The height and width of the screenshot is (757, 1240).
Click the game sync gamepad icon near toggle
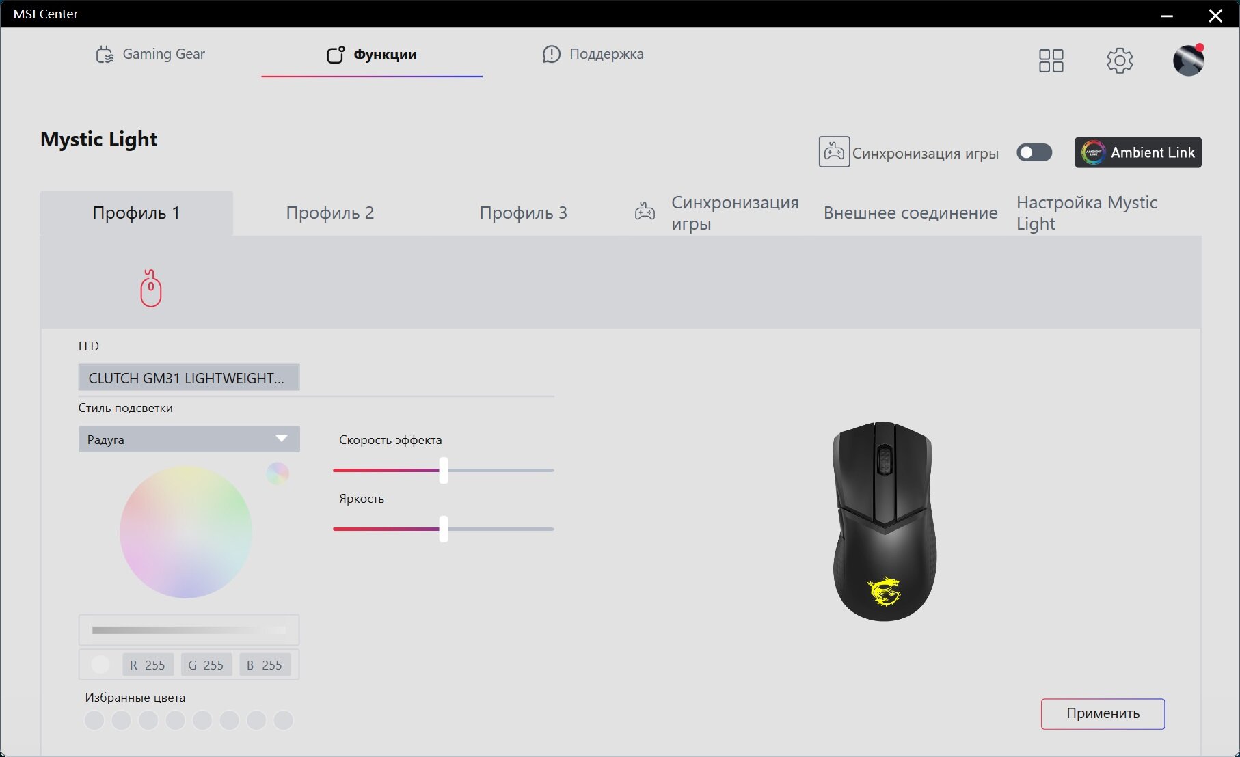(834, 152)
